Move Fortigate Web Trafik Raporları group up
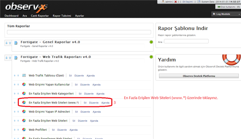This screenshot has height=139, width=241. click(x=10, y=58)
